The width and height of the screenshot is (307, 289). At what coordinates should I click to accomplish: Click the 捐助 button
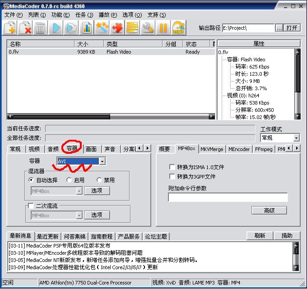point(287,236)
